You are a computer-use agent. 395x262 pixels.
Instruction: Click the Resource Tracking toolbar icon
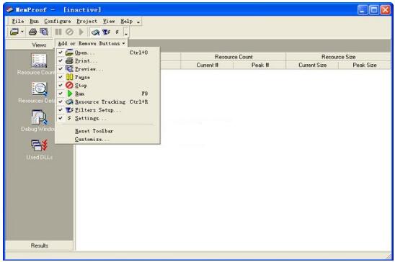point(95,32)
